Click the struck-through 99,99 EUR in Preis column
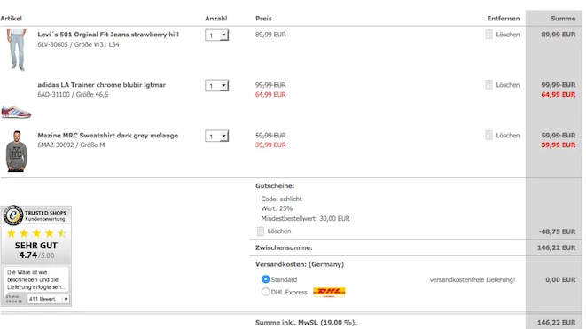Image resolution: width=586 pixels, height=329 pixels. click(270, 85)
